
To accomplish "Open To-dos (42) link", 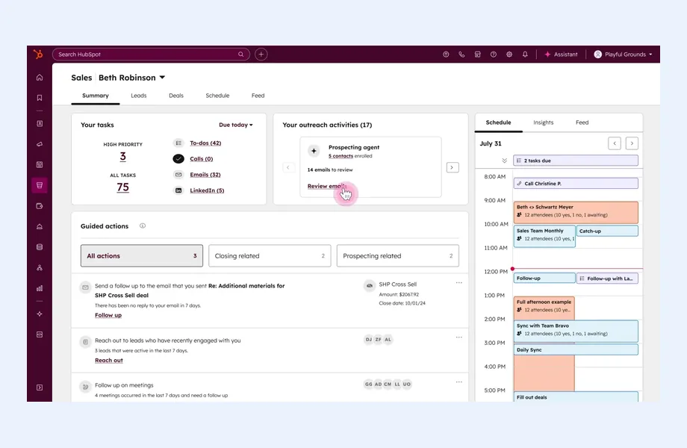I will coord(205,143).
